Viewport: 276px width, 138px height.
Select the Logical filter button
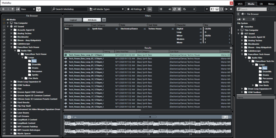pyautogui.click(x=73, y=20)
